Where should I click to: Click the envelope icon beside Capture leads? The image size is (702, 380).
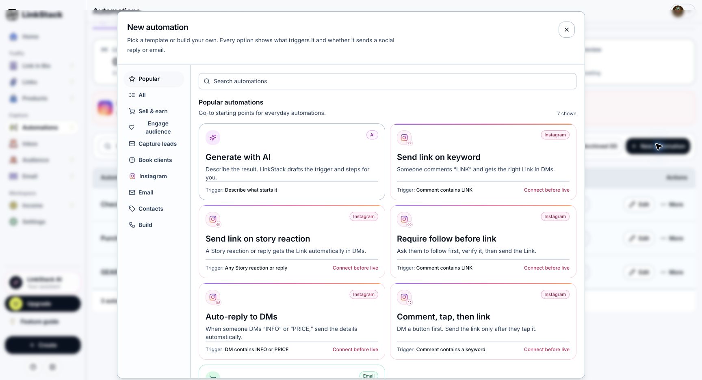pyautogui.click(x=132, y=144)
